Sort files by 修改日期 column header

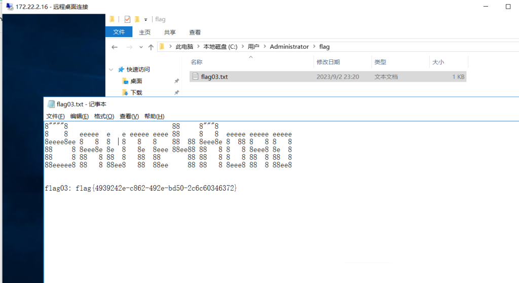(328, 62)
